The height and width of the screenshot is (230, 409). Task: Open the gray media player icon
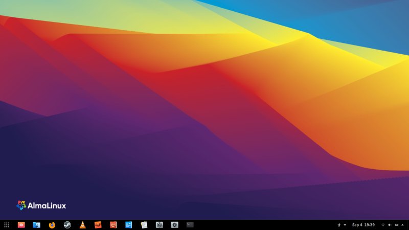pyautogui.click(x=159, y=225)
